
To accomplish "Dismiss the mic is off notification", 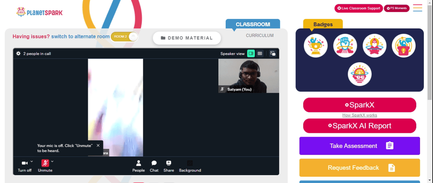I will 98,145.
